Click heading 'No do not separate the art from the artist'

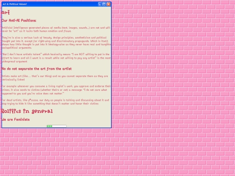pyautogui.click(x=37, y=69)
